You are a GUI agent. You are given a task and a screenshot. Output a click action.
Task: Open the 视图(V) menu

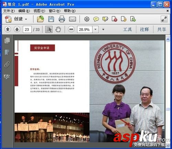click(x=39, y=11)
